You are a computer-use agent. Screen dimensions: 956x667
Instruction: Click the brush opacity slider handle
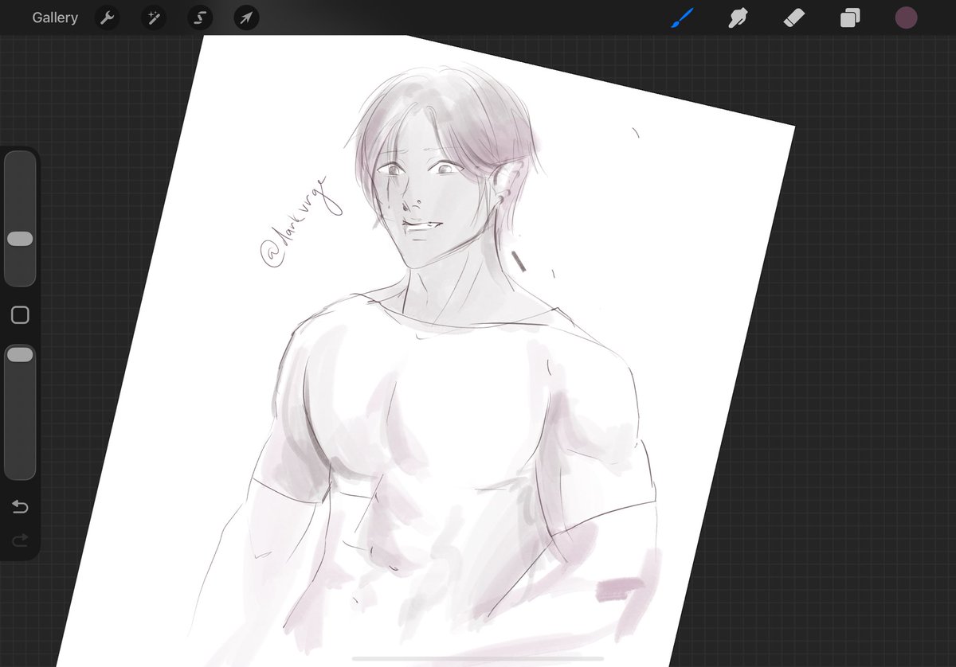[20, 355]
